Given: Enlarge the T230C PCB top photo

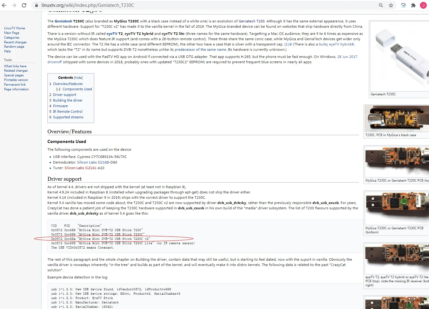Looking at the screenshot, I should [397, 162].
